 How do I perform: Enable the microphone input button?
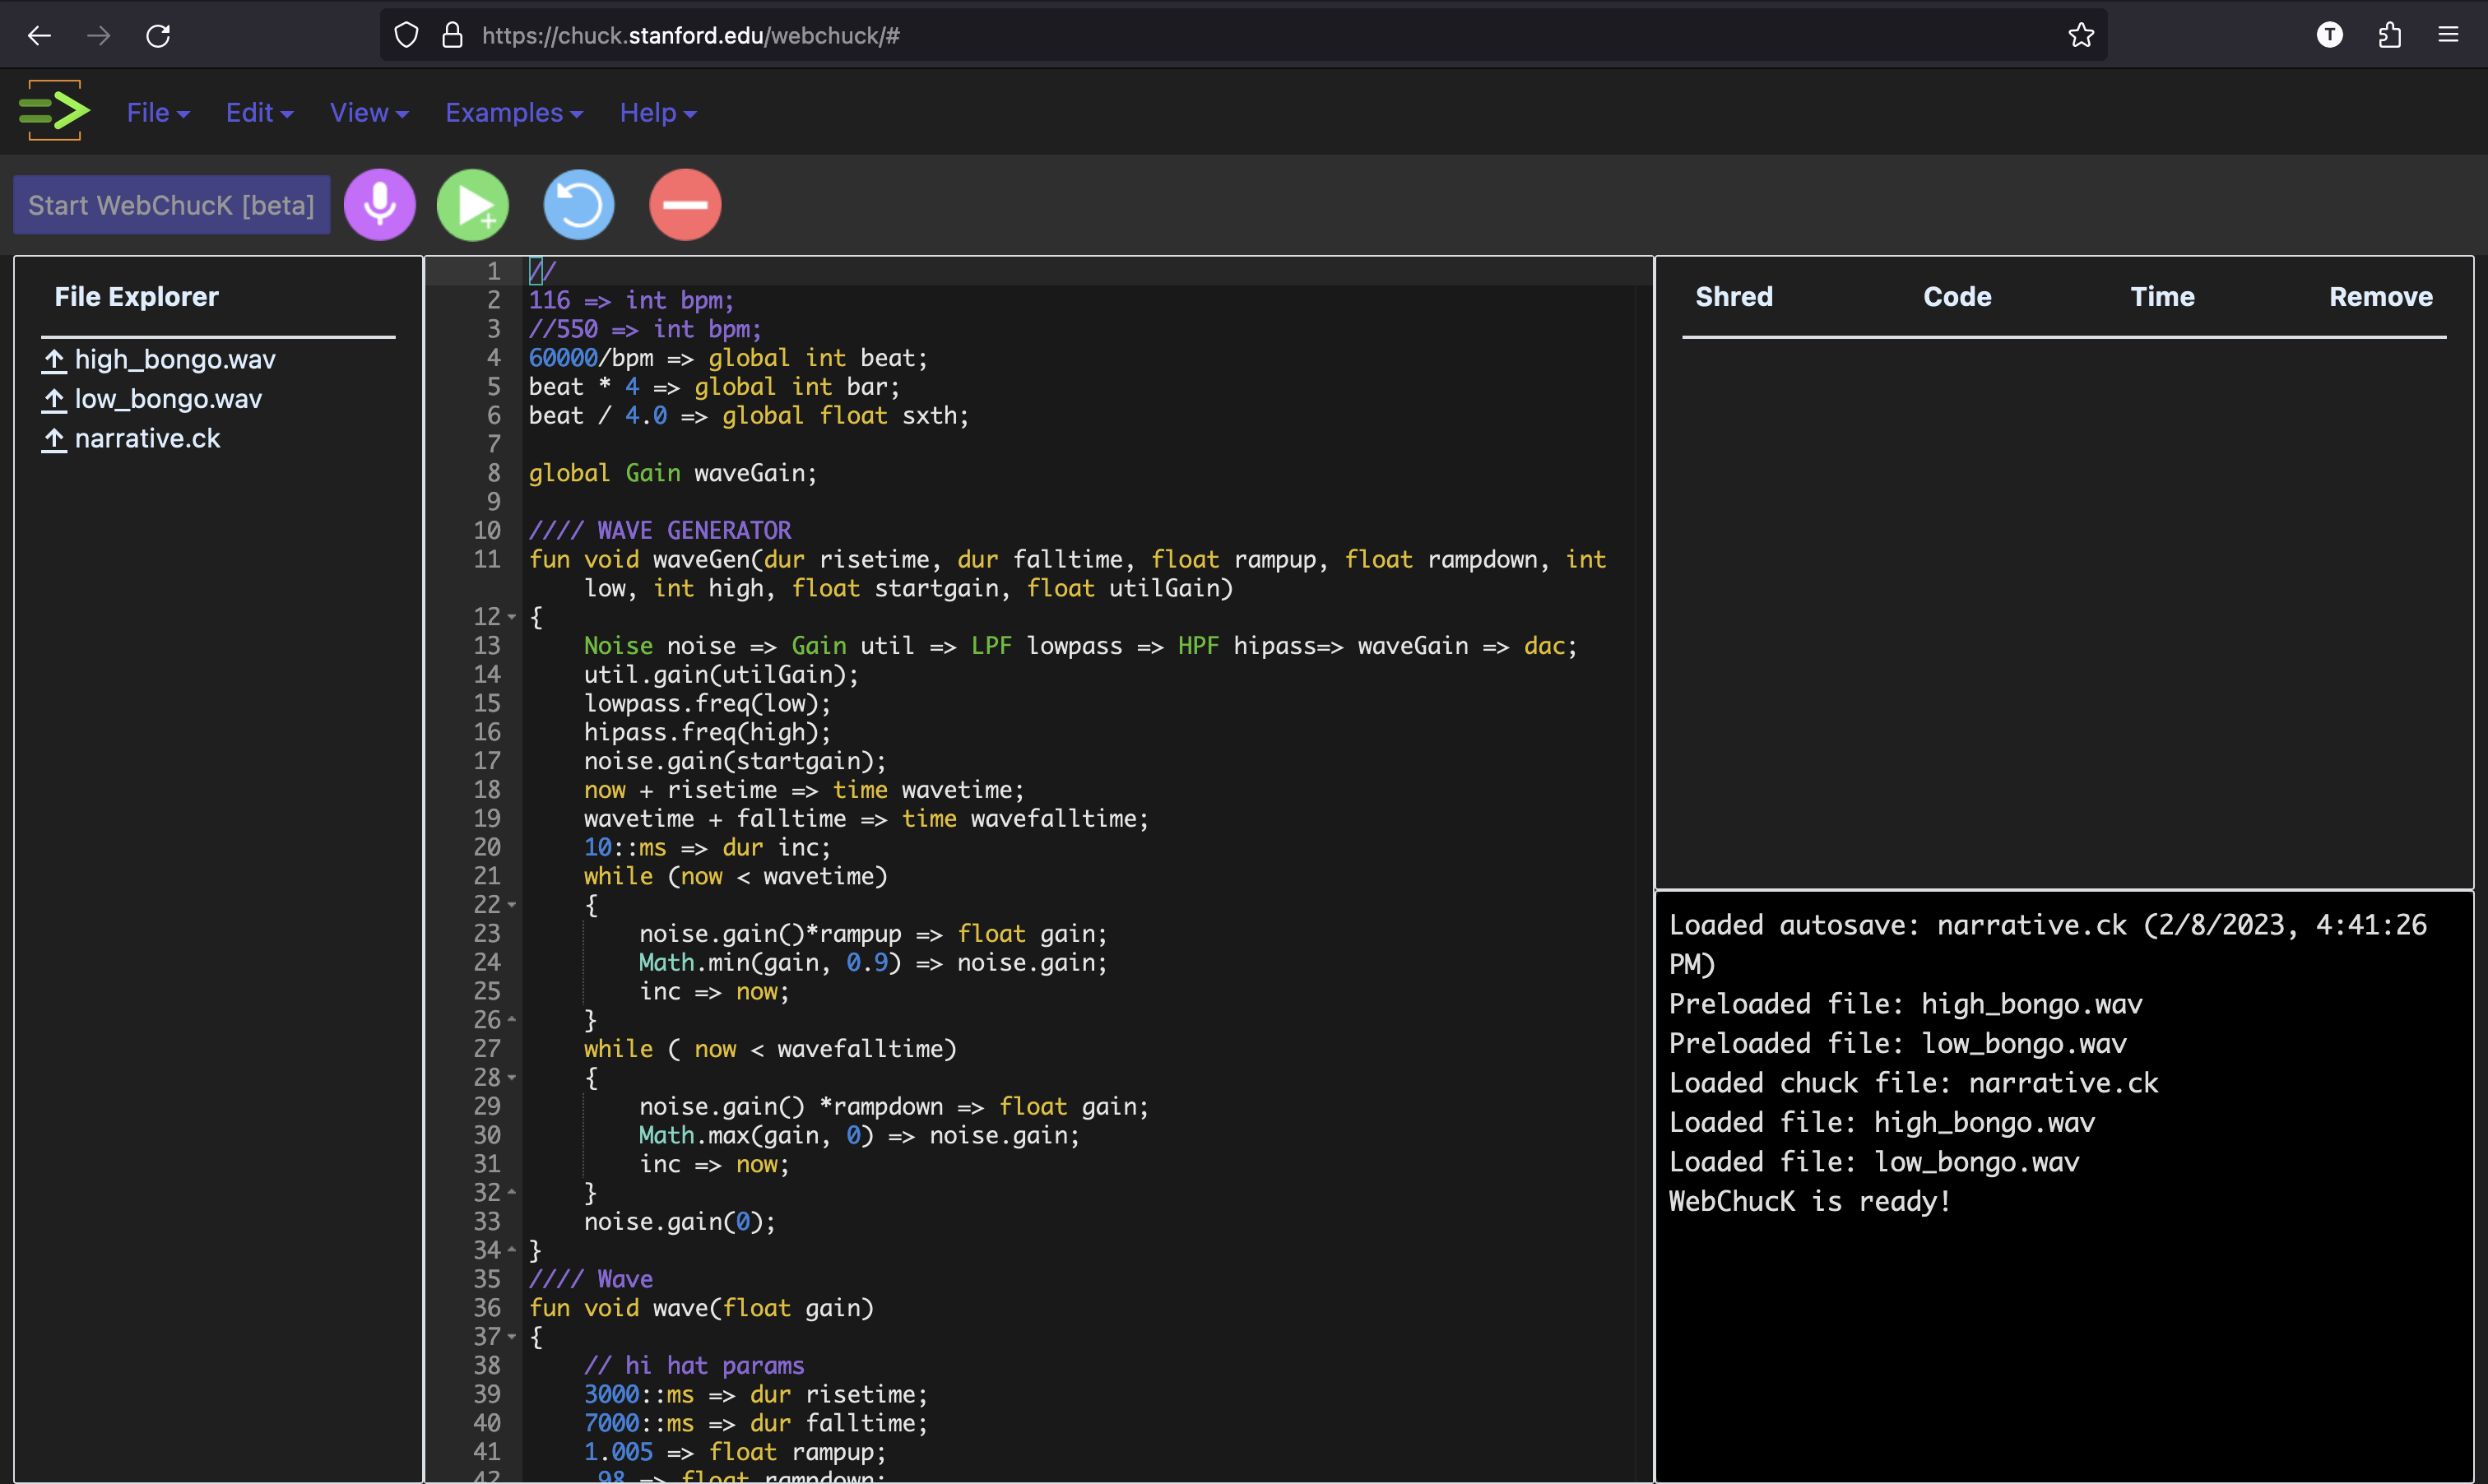pos(380,205)
